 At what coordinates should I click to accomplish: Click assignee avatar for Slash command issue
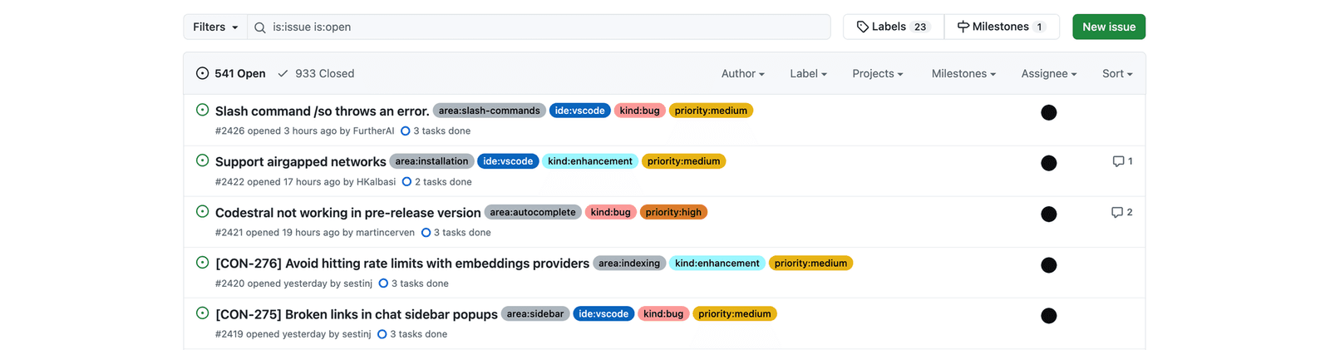point(1048,113)
